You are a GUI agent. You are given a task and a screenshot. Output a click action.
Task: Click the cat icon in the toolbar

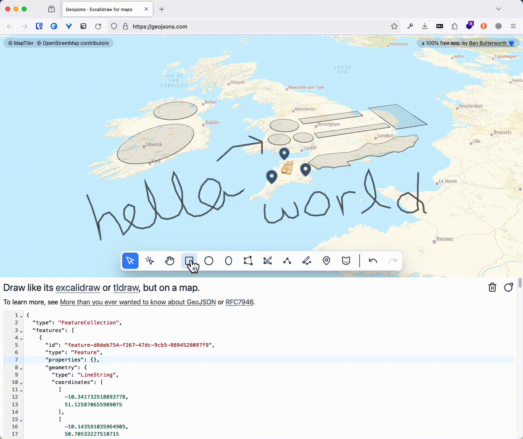346,261
